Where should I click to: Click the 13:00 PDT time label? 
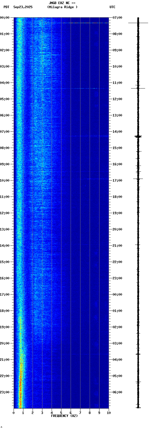(x=5, y=229)
